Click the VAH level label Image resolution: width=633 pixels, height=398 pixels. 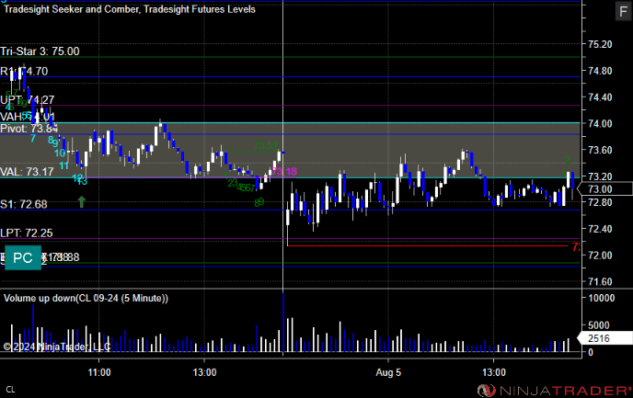point(28,117)
